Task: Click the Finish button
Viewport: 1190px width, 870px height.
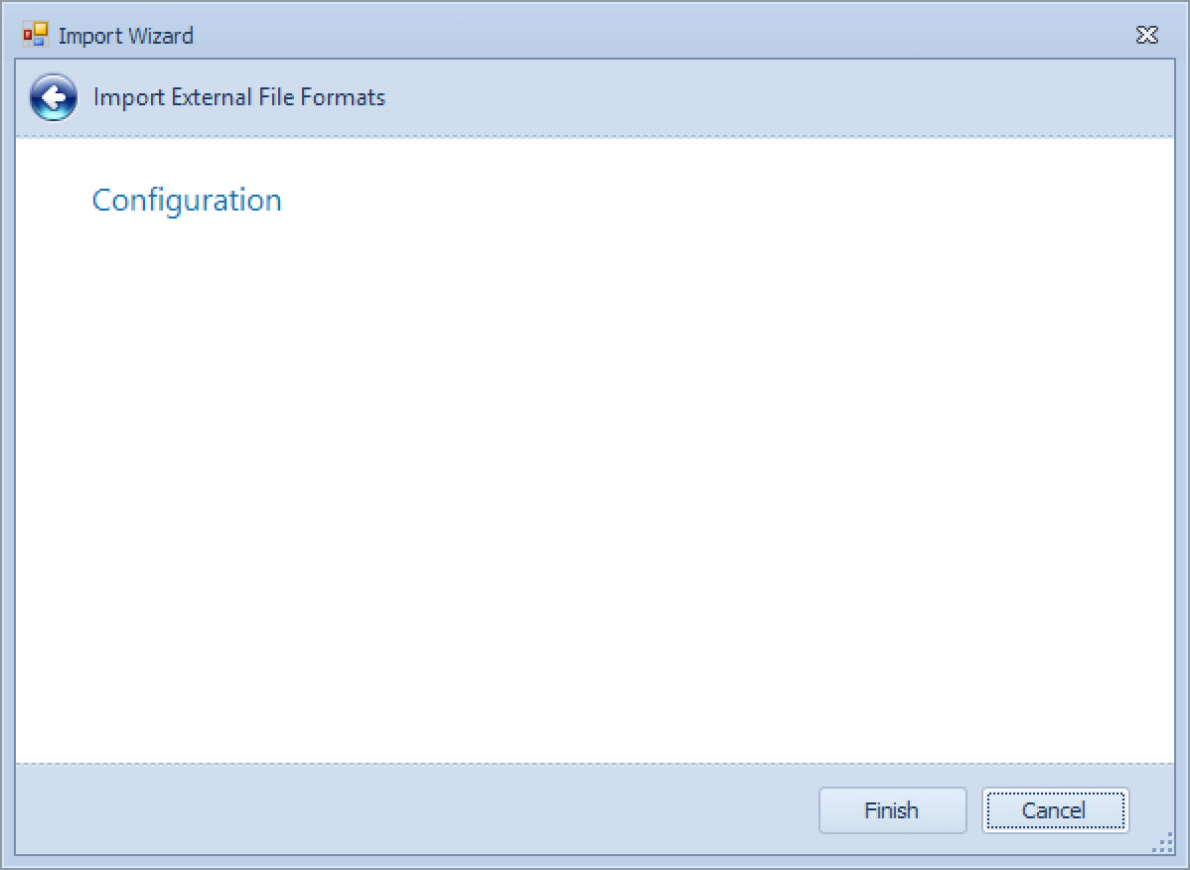Action: tap(892, 810)
